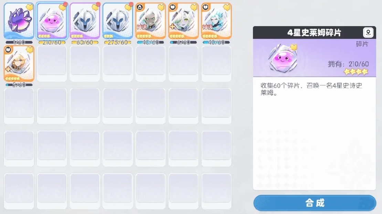
Task: Select the dark-skinned mythic hero fragment 40/60
Action: [x=150, y=21]
